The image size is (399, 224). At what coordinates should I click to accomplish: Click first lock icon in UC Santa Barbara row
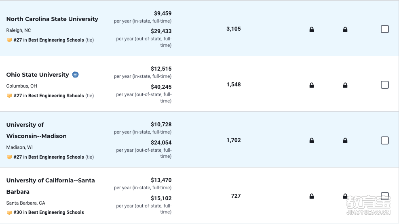tap(311, 196)
